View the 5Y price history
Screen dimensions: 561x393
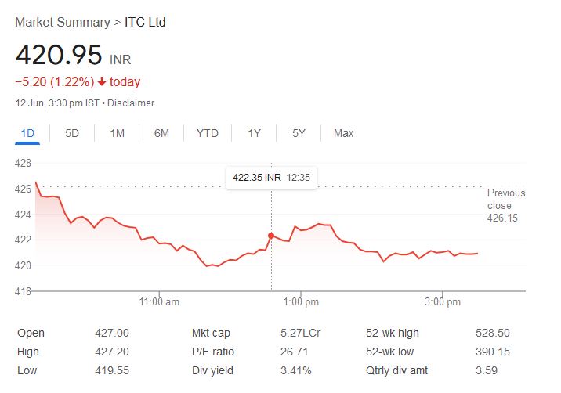(299, 133)
